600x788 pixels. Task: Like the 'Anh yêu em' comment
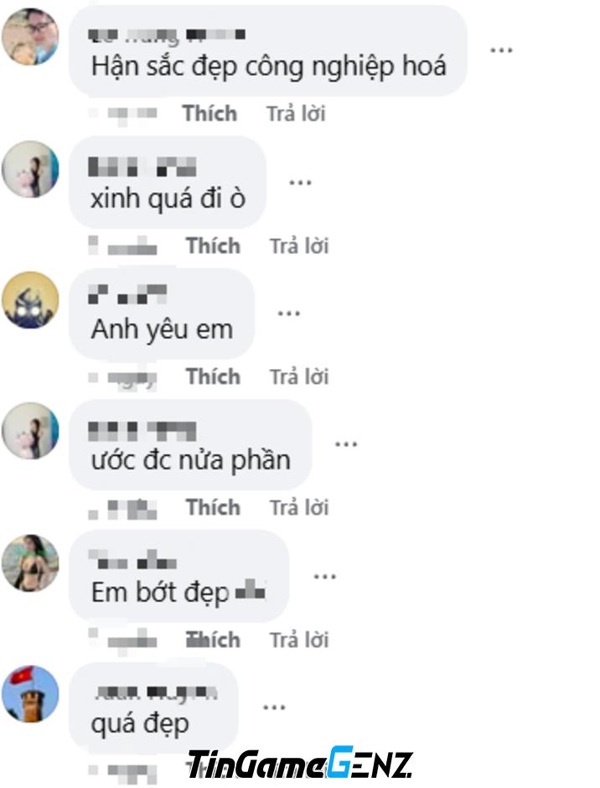point(213,377)
